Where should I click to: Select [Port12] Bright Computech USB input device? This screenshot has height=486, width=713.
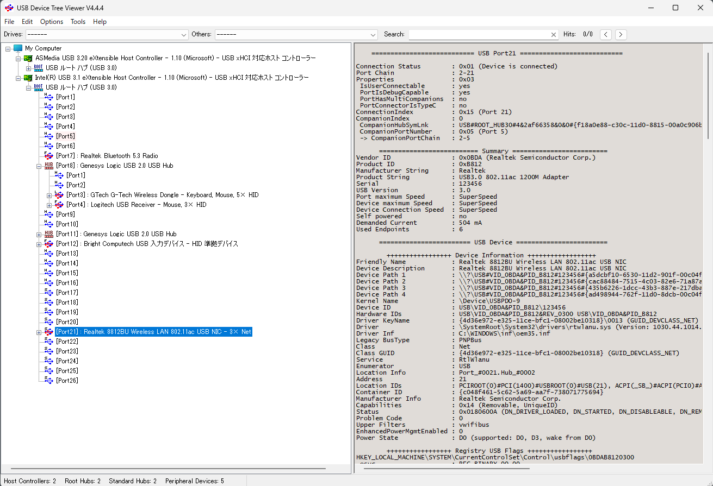coord(147,244)
